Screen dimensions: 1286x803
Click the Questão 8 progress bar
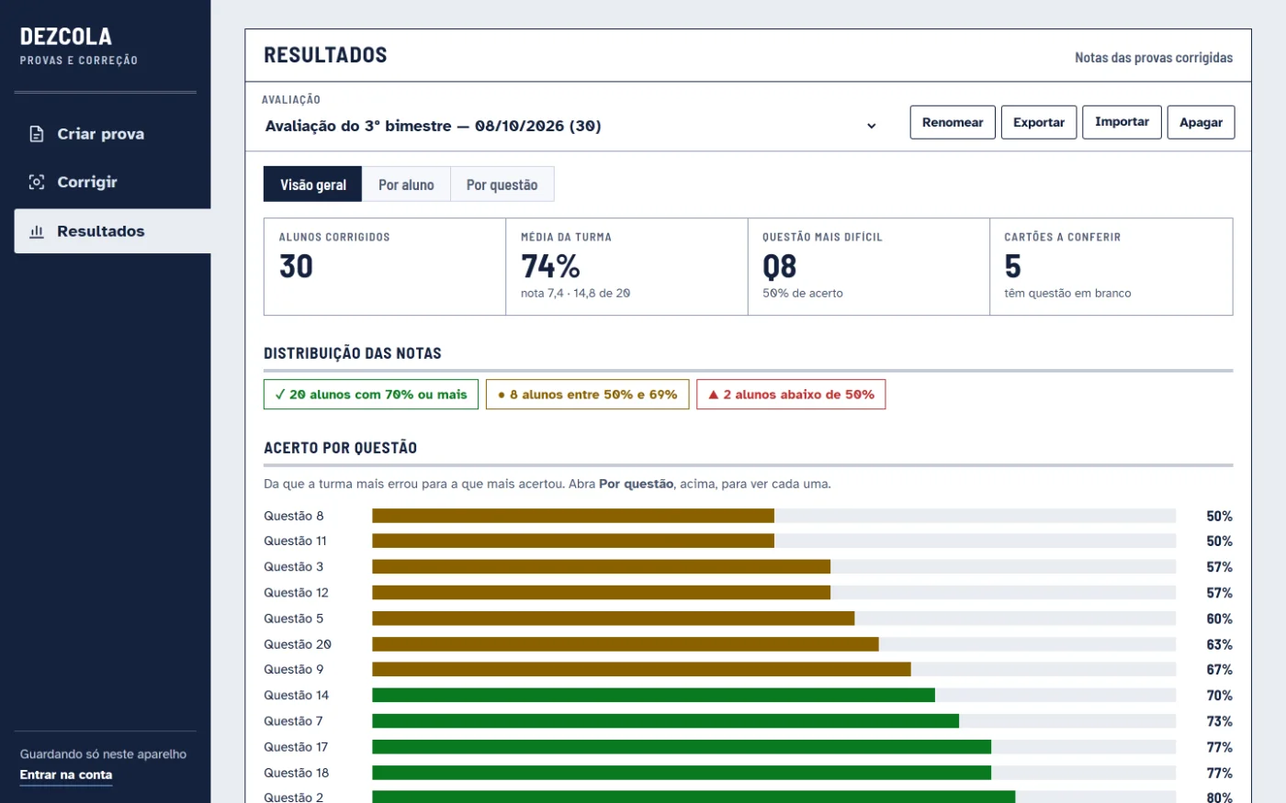point(773,516)
